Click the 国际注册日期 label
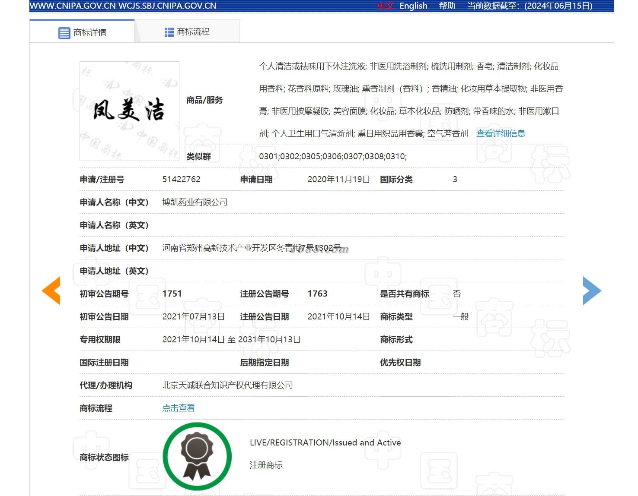This screenshot has height=496, width=638. [x=104, y=362]
